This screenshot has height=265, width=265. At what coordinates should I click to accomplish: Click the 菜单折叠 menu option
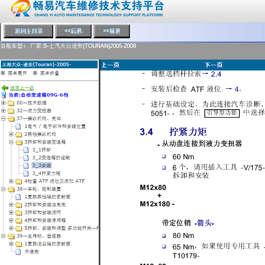click(49, 73)
